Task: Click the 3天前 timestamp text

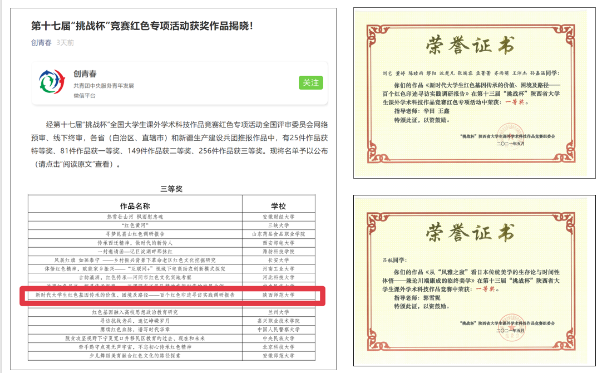Action: pos(65,43)
